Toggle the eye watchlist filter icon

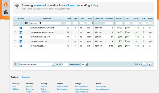pos(27,23)
